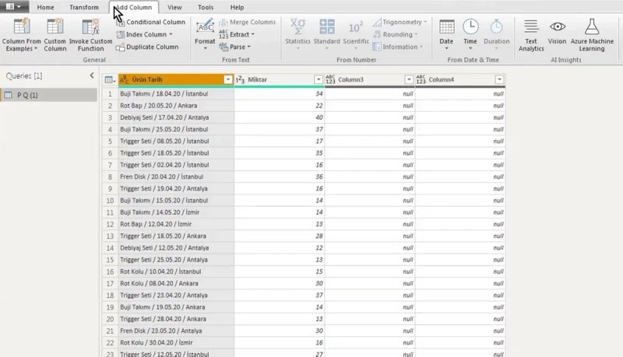This screenshot has height=357, width=623.
Task: Select cell 'Fren Disk / 20.04.20 / İstanbul'
Action: [x=176, y=177]
